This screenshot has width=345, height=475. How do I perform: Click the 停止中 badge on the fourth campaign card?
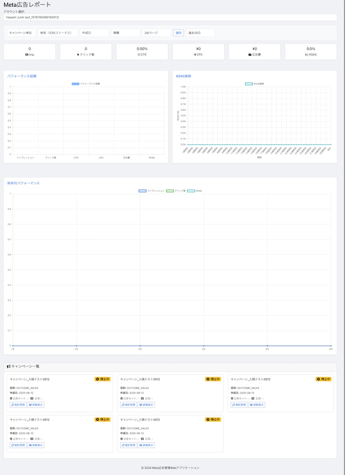tap(102, 420)
